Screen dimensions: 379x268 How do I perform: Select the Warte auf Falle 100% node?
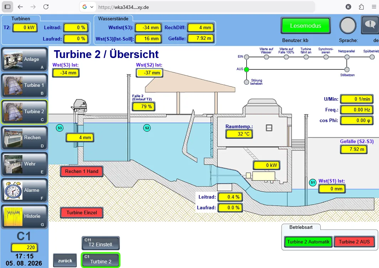[x=286, y=57]
